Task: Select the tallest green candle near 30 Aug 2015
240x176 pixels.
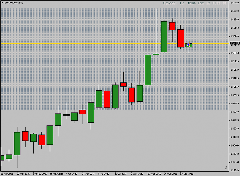Action: point(164,37)
